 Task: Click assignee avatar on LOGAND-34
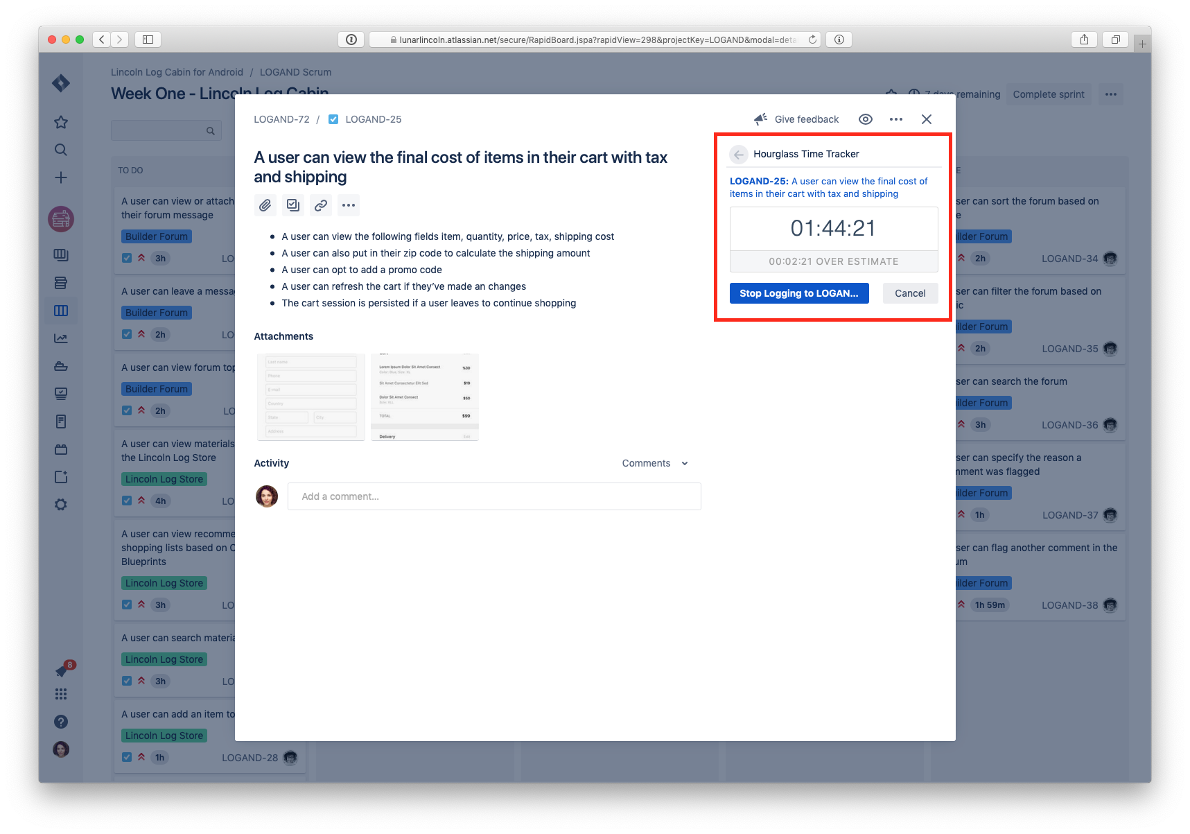pyautogui.click(x=1110, y=258)
